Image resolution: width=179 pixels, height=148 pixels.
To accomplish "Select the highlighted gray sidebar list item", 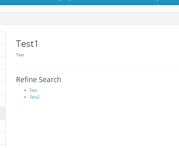I will click(x=3, y=113).
